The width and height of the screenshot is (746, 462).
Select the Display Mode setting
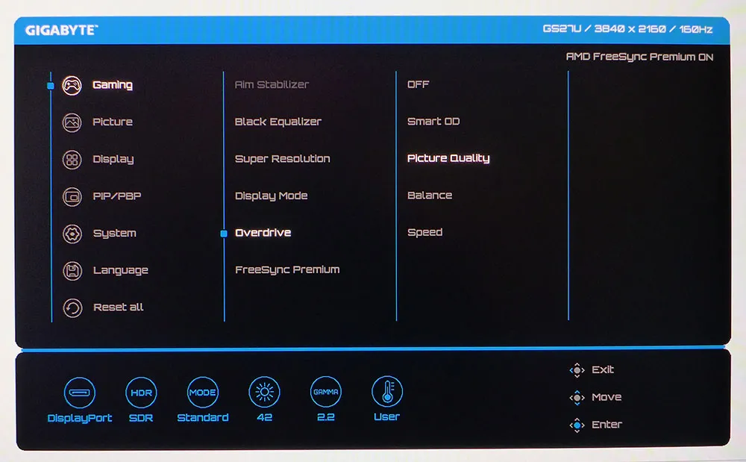(x=272, y=196)
